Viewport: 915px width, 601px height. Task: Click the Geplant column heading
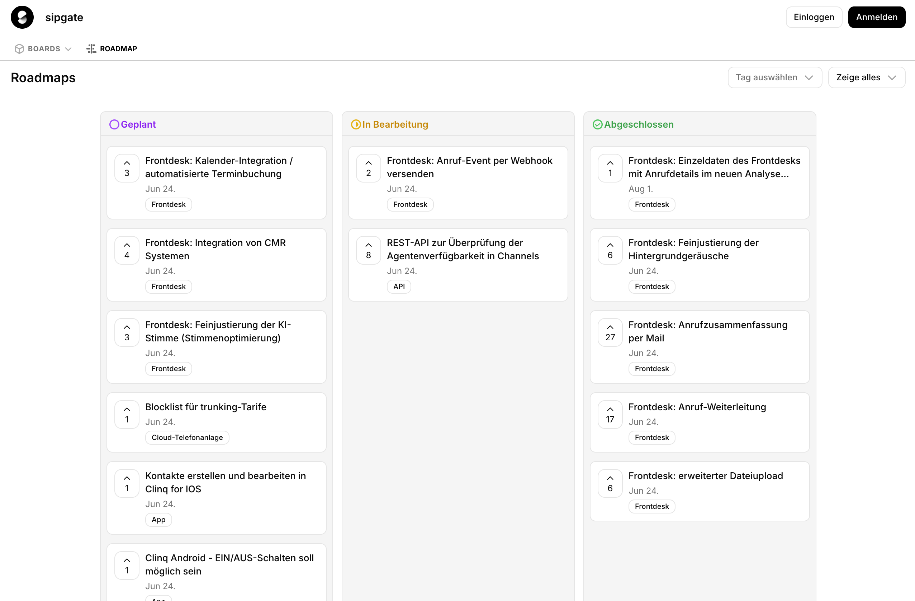click(138, 124)
